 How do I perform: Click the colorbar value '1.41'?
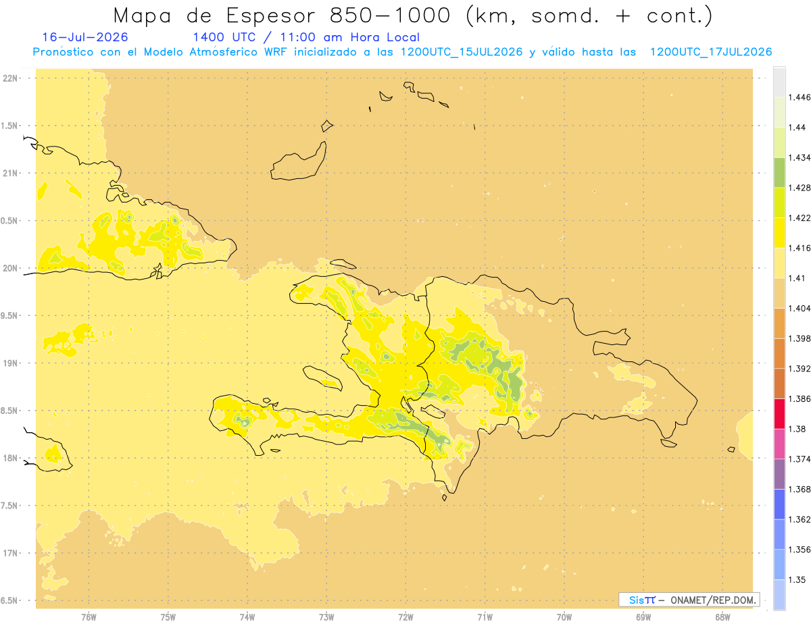[x=797, y=278]
